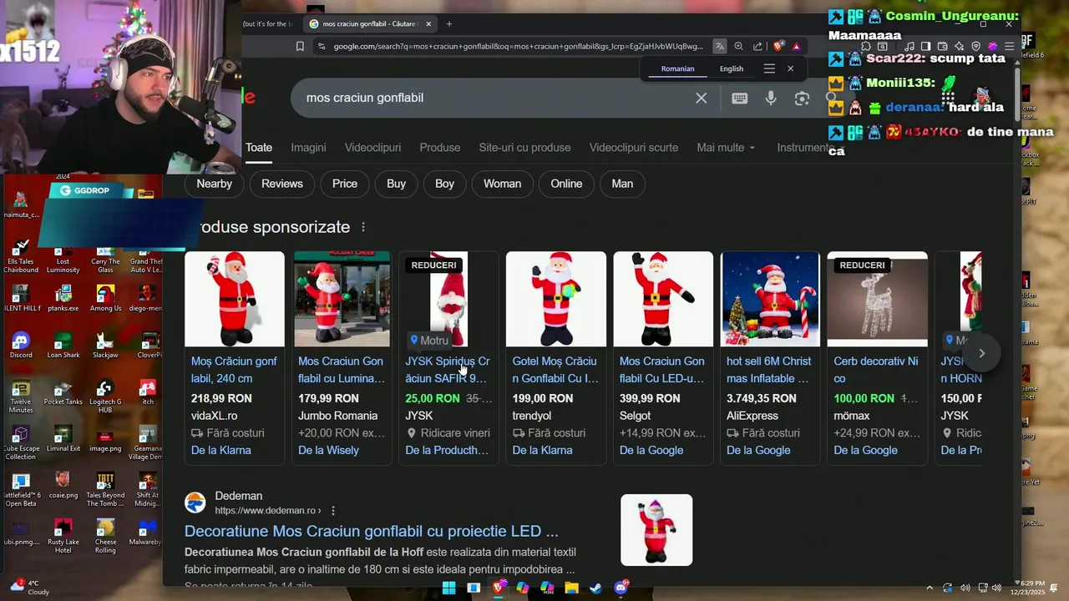Apply the Price filter chip
1069x601 pixels.
[x=345, y=184]
